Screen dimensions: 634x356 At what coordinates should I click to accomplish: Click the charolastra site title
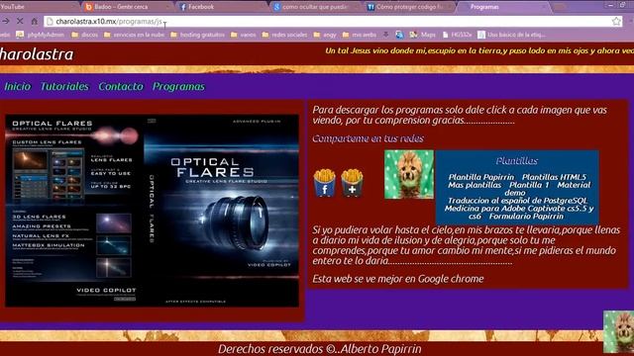[x=37, y=54]
